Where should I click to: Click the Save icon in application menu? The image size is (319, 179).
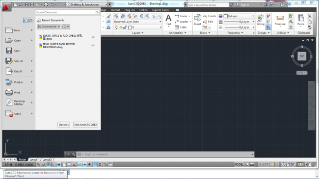coord(9,51)
